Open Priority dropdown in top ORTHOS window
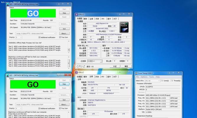 point(19,37)
